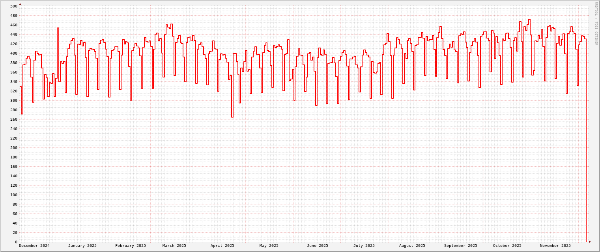
Task: Click the 400 label on the vertical axis
Action: [13, 53]
